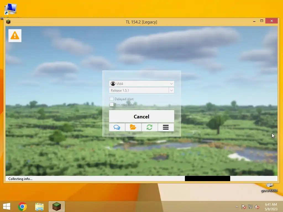Image resolution: width=283 pixels, height=212 pixels.
Task: Launch Google Chrome from the taskbar
Action: (x=22, y=206)
